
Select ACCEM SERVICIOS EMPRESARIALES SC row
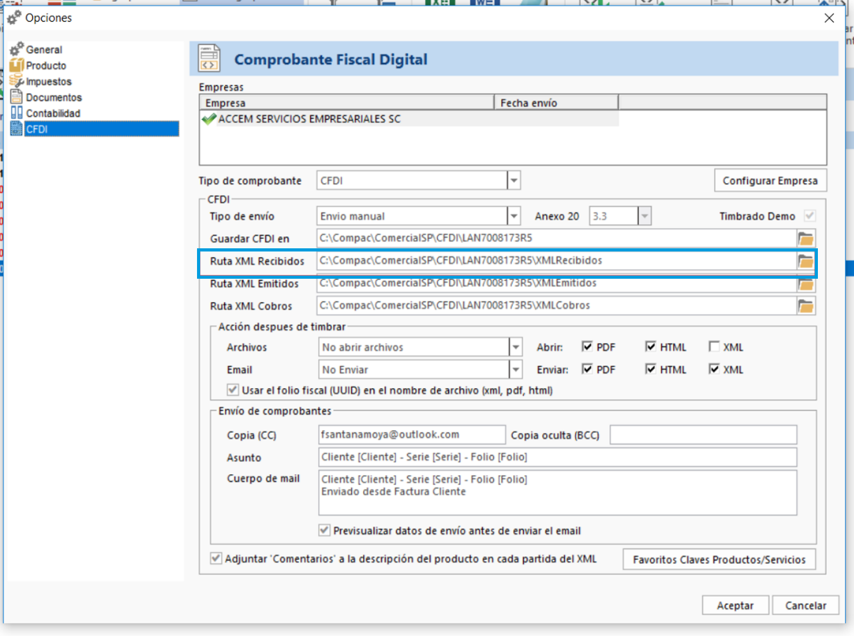click(x=309, y=119)
